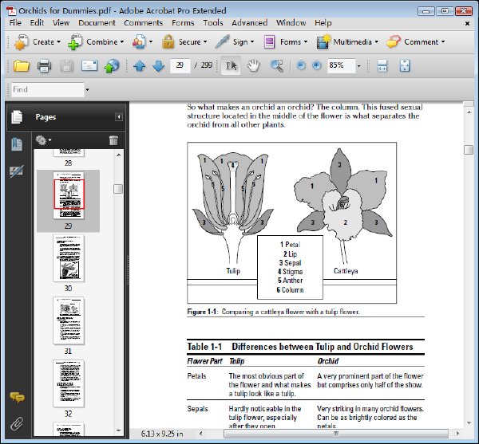Expand the Combine dropdown arrow
Screen dimensions: 479x444
click(x=122, y=42)
